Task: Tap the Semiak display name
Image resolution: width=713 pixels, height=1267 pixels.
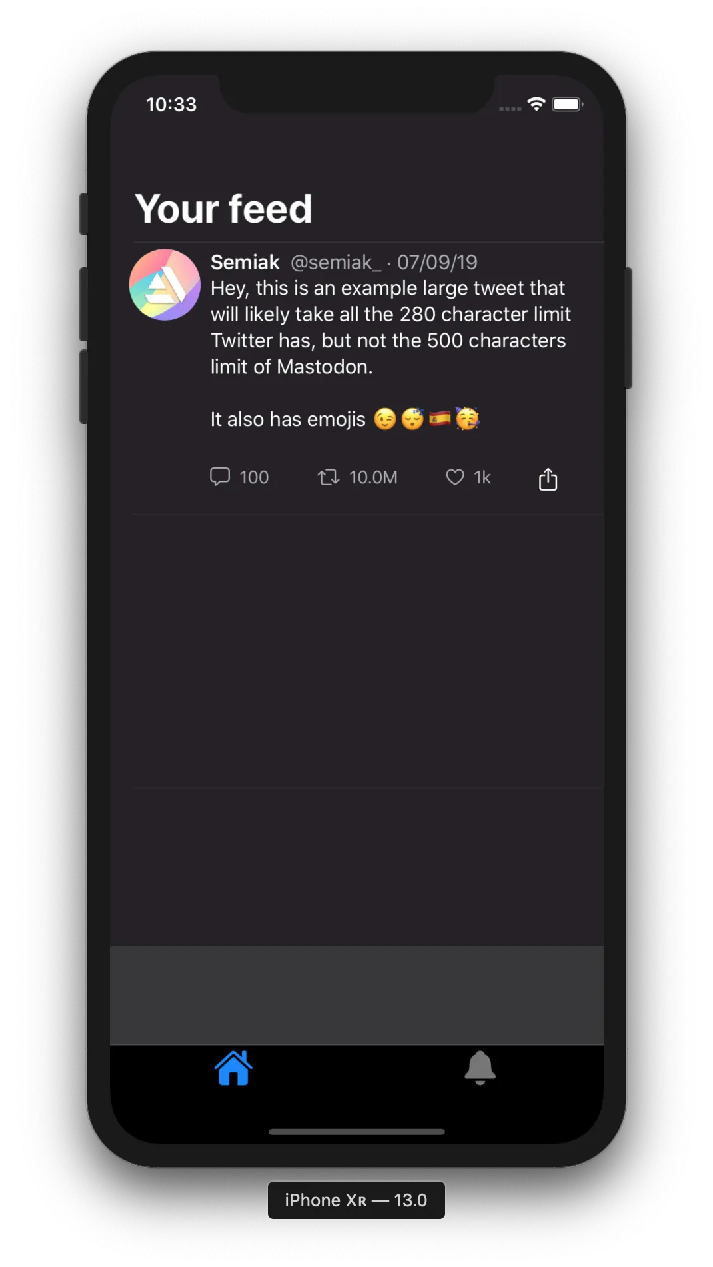Action: click(x=245, y=262)
